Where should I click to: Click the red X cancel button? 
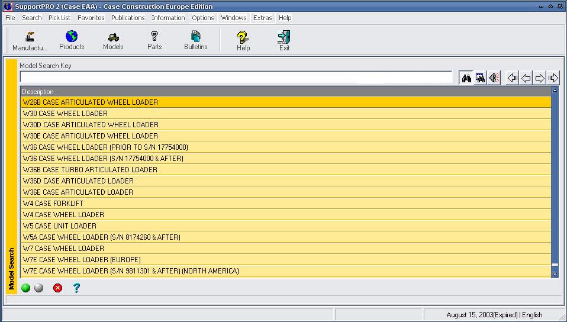click(57, 288)
